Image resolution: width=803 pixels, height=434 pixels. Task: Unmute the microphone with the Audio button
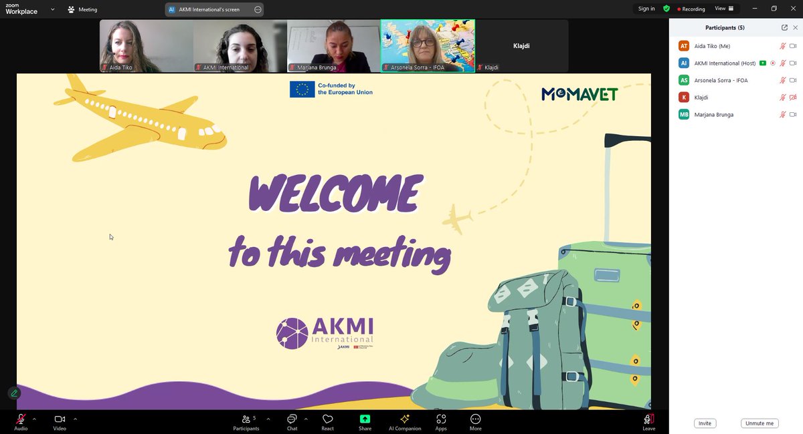[21, 421]
